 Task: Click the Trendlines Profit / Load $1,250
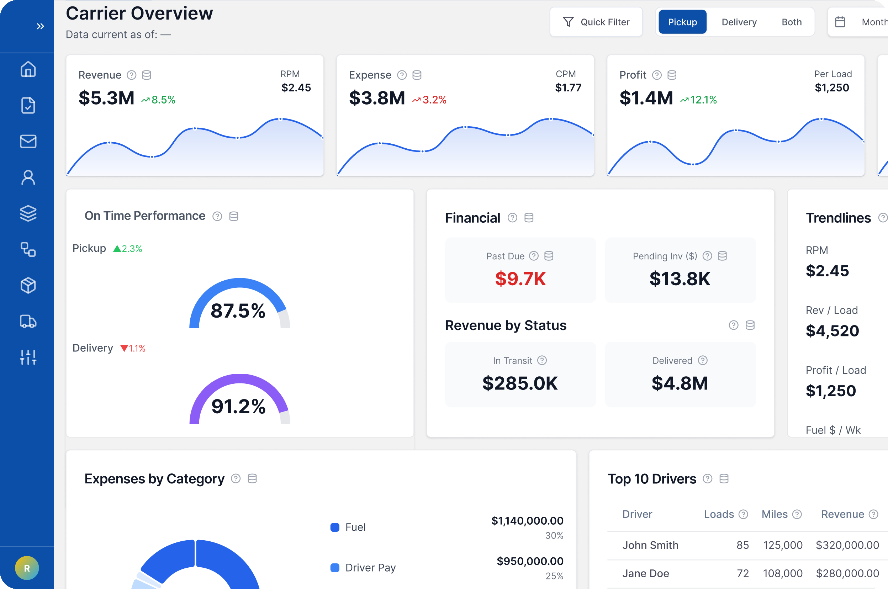[830, 391]
